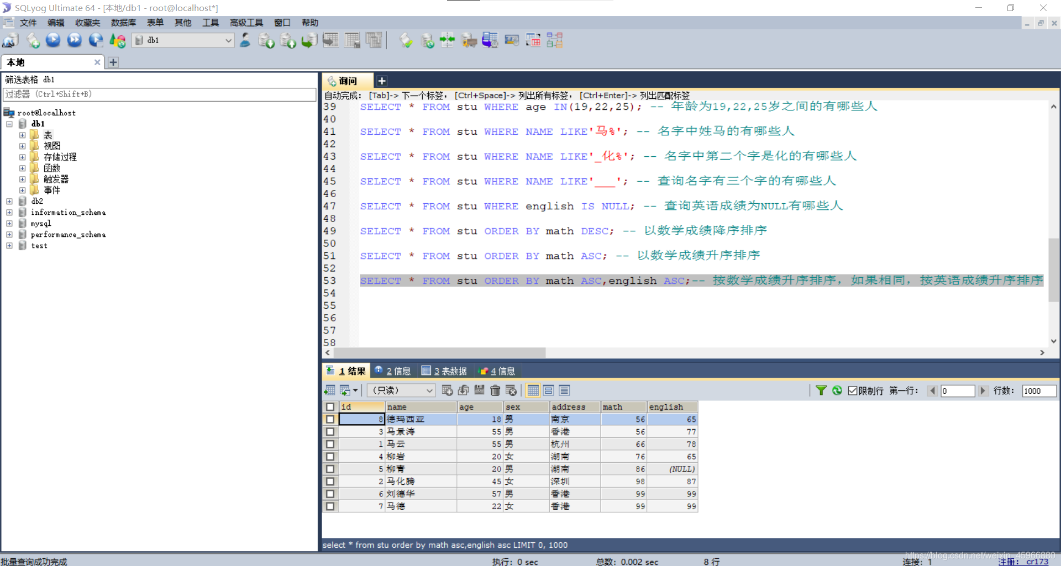Check the row checkbox for 德玛西亚
Screen dimensions: 1061x566
pyautogui.click(x=330, y=419)
